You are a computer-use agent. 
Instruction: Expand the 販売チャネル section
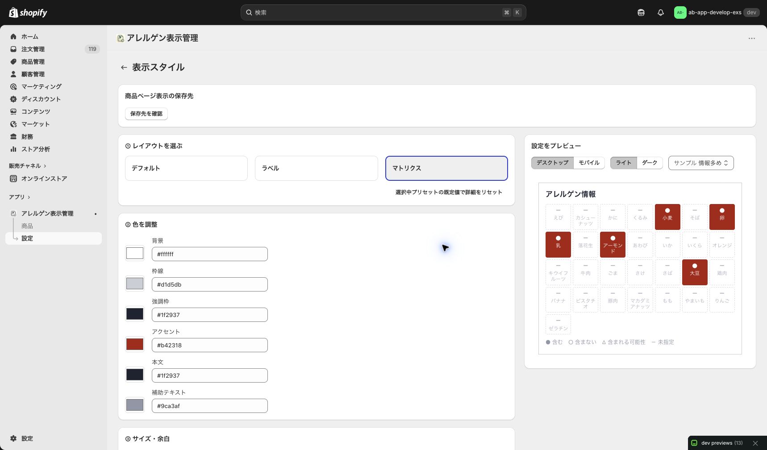28,166
